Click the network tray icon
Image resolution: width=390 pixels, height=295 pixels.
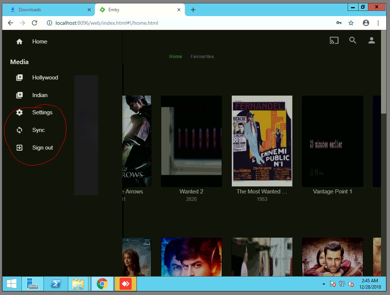(342, 284)
